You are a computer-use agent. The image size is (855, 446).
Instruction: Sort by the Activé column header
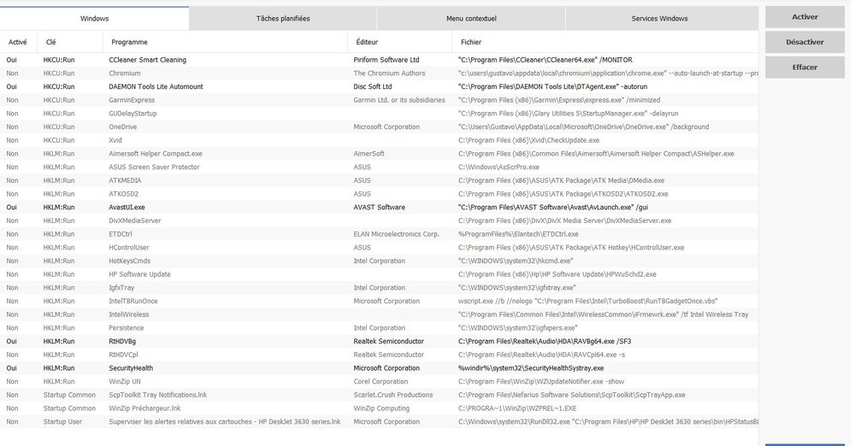click(17, 41)
